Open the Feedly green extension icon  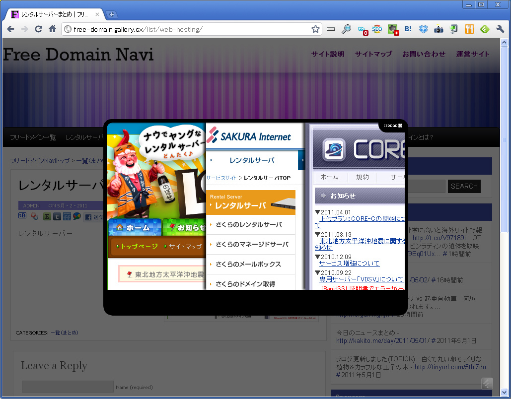click(484, 29)
